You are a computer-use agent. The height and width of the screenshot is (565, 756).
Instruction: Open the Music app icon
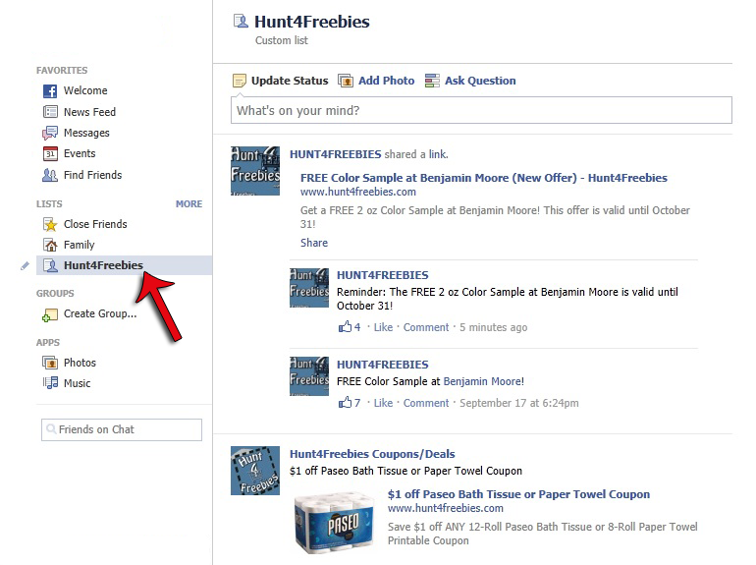[50, 383]
